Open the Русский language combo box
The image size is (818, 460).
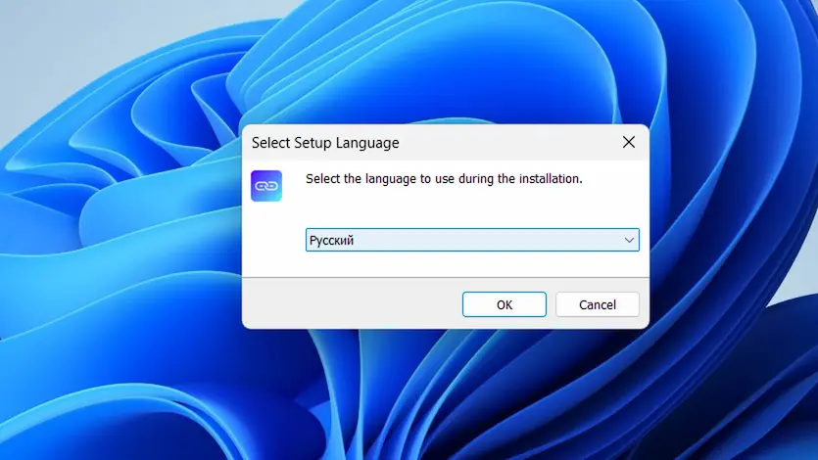tap(471, 240)
